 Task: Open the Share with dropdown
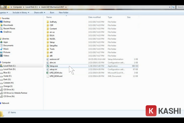click(x=40, y=13)
